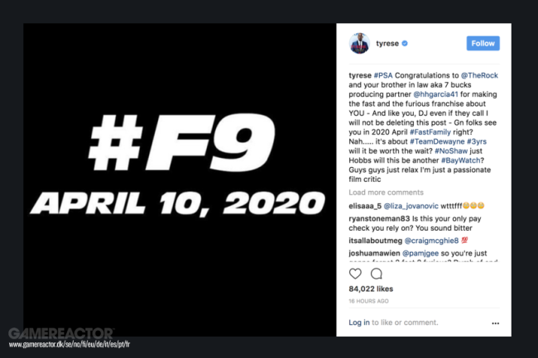Viewport: 538px width, 358px height.
Task: View the 84,022 likes list
Action: [x=371, y=289]
